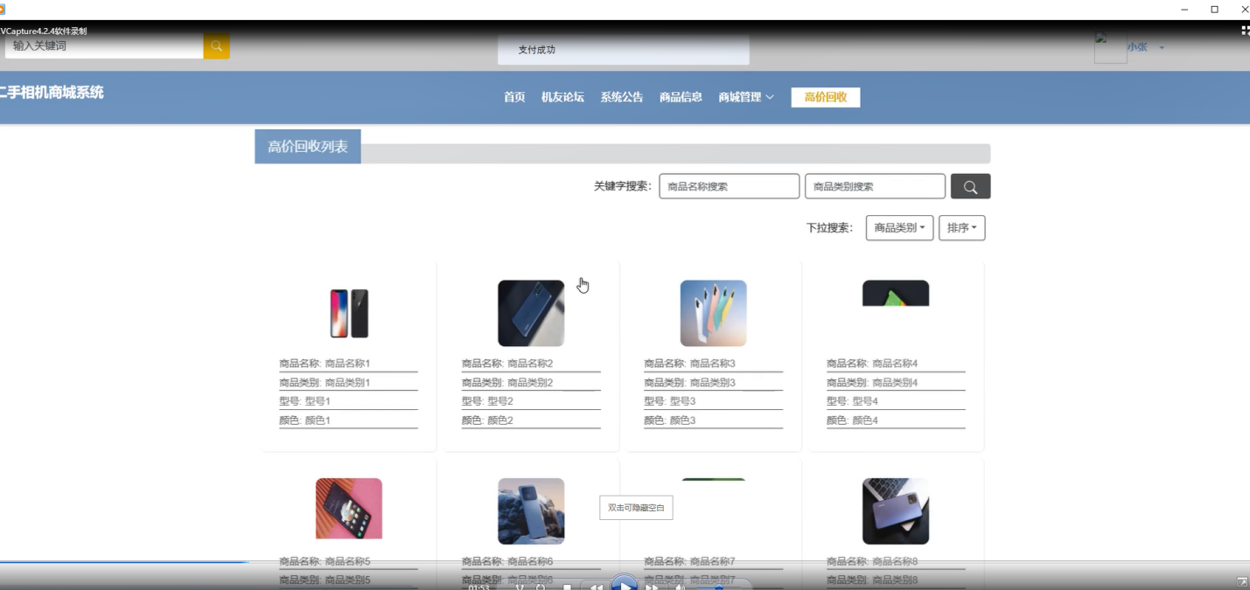Open 商品信息 navigation item

pyautogui.click(x=681, y=97)
